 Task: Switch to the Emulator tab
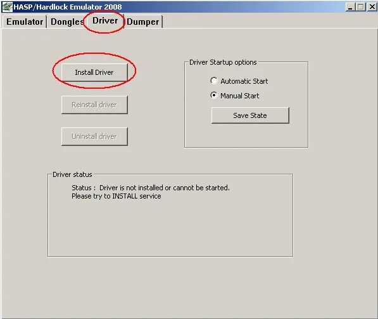(24, 22)
